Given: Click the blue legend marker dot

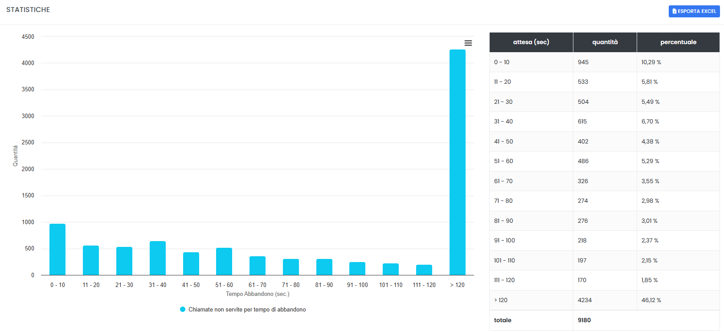Looking at the screenshot, I should [183, 309].
